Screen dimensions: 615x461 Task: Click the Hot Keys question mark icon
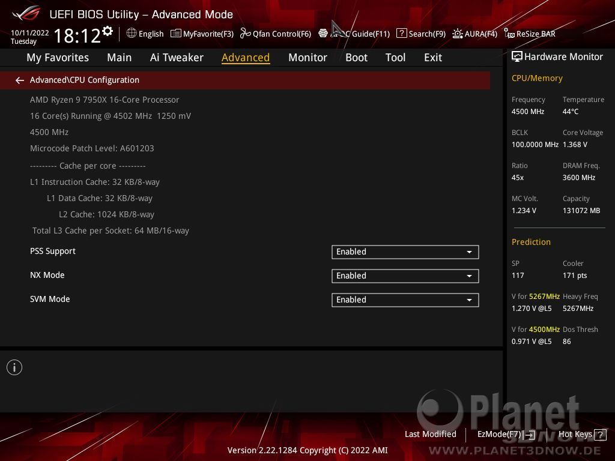[x=600, y=435]
